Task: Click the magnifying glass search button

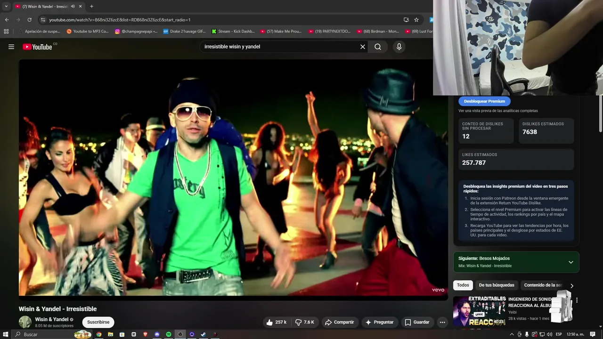Action: (378, 47)
